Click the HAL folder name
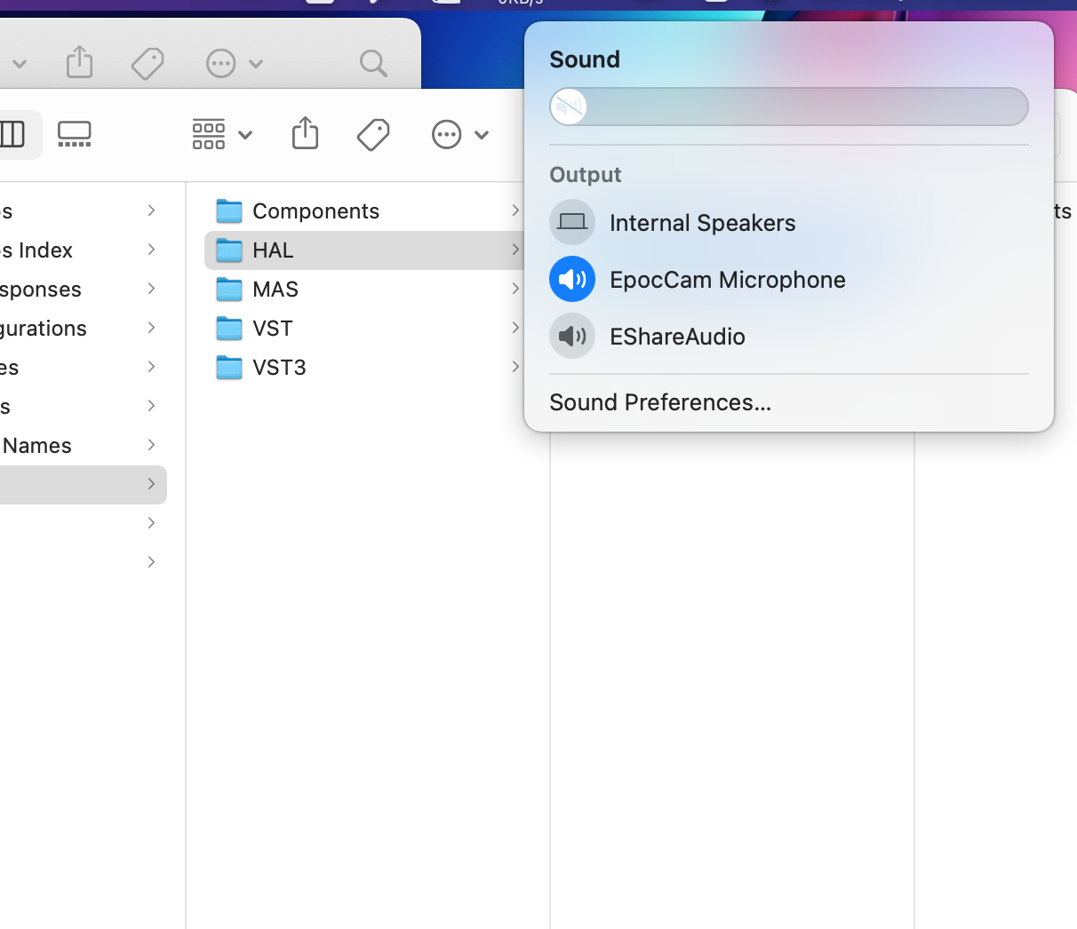1077x929 pixels. pos(273,250)
